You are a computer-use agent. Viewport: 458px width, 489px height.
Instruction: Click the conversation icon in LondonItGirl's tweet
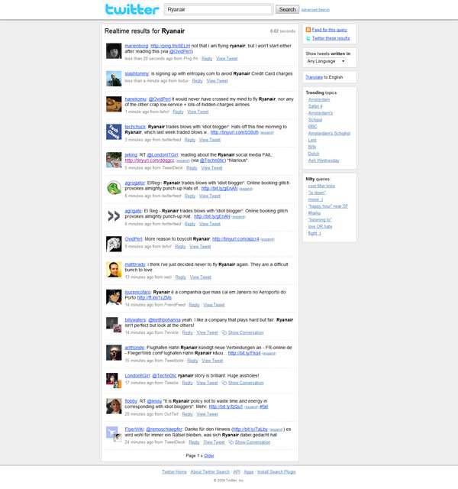pyautogui.click(x=224, y=383)
